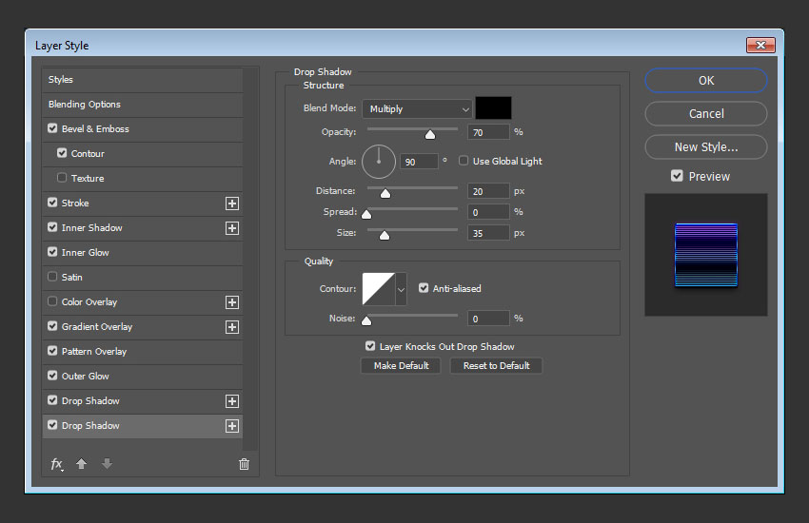The image size is (809, 523).
Task: Click the trash delete effect icon
Action: [x=244, y=464]
